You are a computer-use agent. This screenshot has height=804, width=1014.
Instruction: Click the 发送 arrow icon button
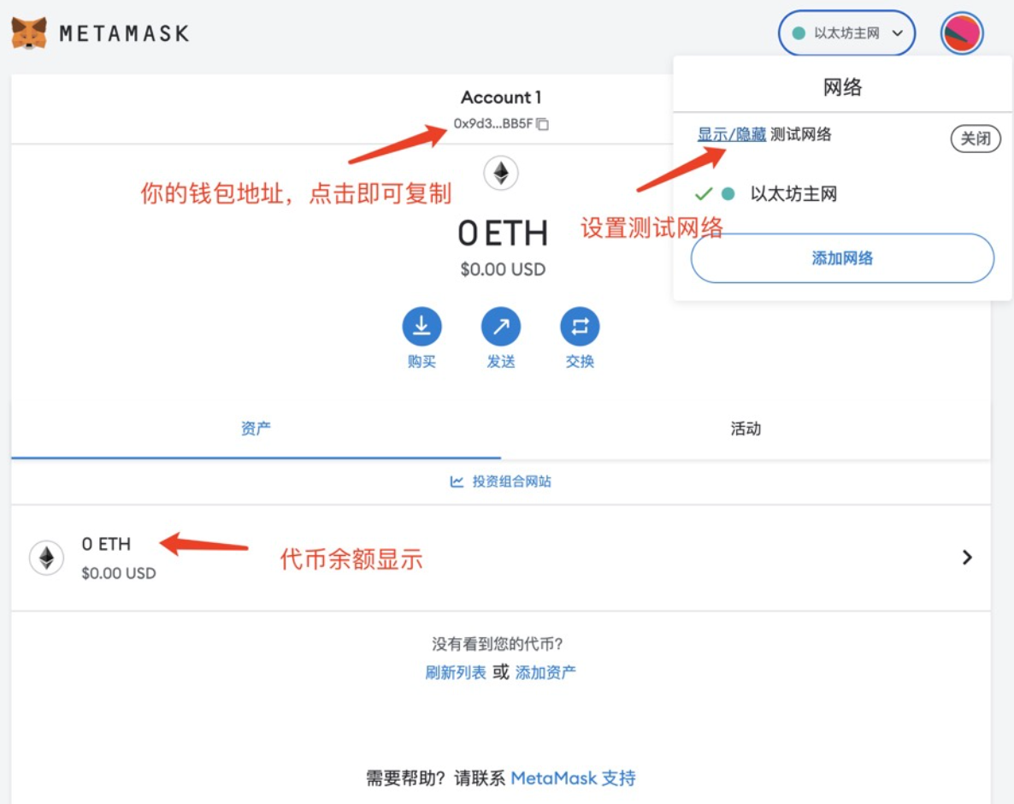click(501, 326)
